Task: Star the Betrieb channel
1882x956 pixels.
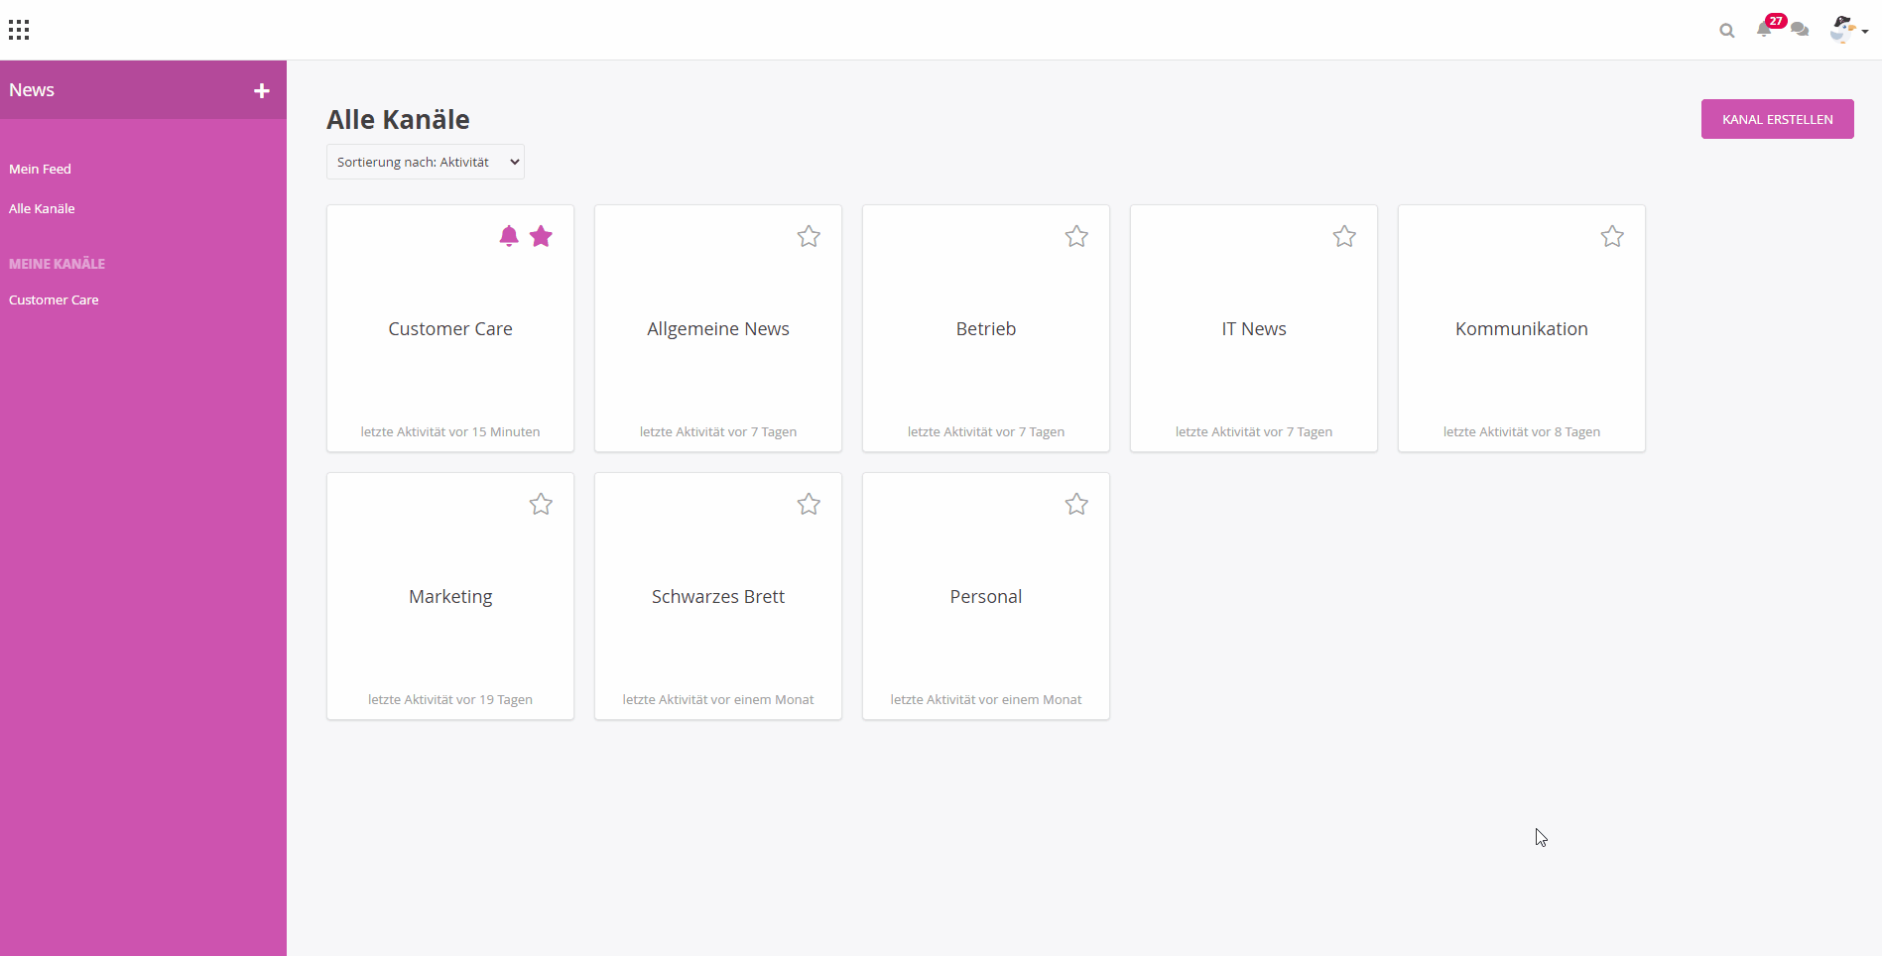Action: click(1076, 236)
